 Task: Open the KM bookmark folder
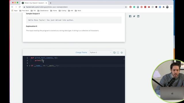tap(70, 11)
